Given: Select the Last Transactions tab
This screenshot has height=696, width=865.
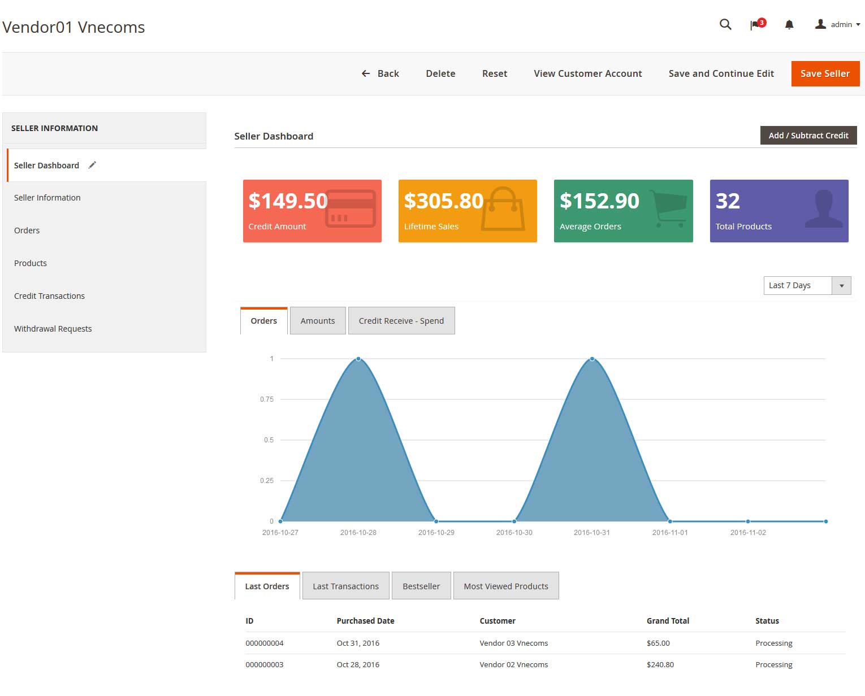Looking at the screenshot, I should [346, 586].
